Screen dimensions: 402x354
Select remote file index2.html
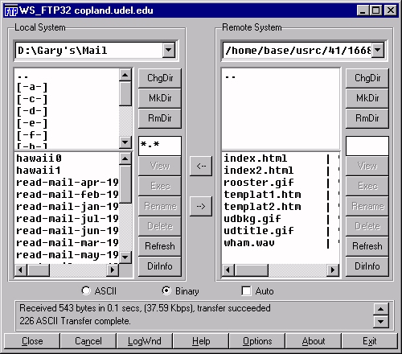point(259,171)
